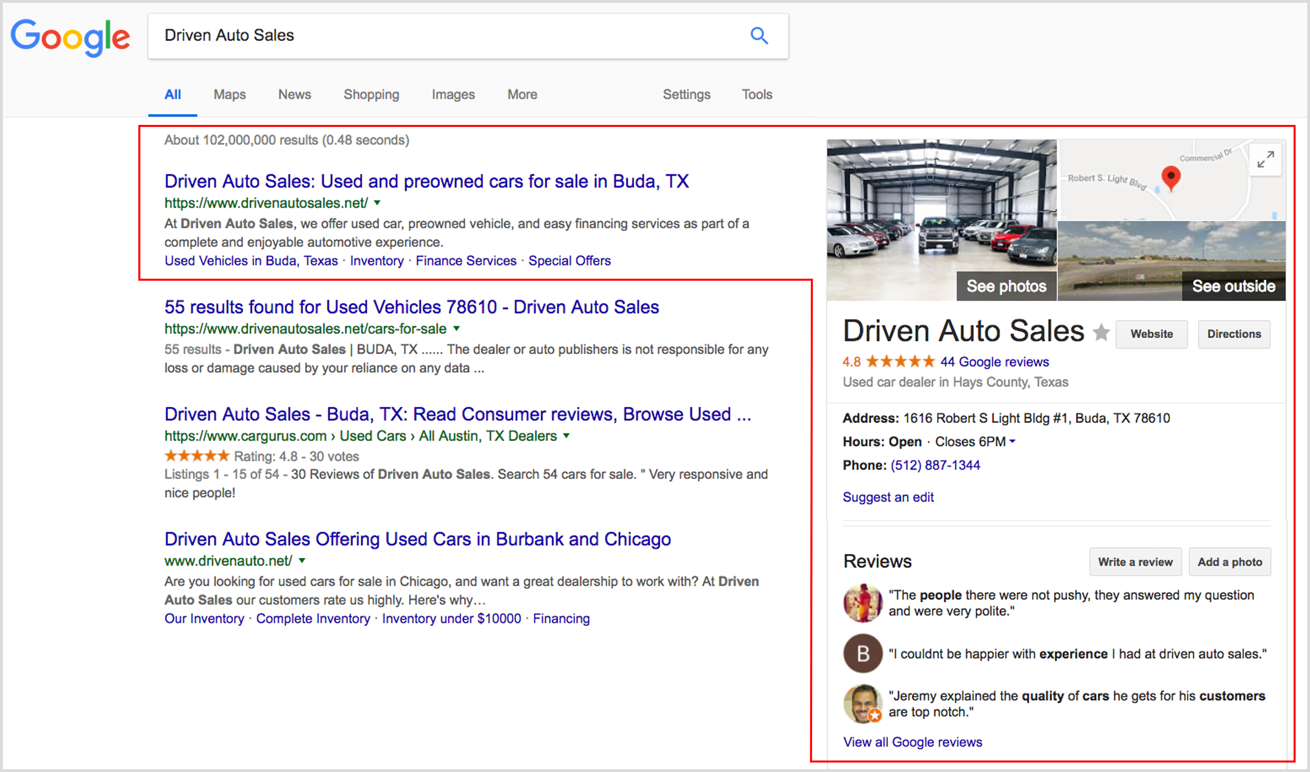The height and width of the screenshot is (772, 1310).
Task: Click the red map pin marker
Action: click(1171, 178)
